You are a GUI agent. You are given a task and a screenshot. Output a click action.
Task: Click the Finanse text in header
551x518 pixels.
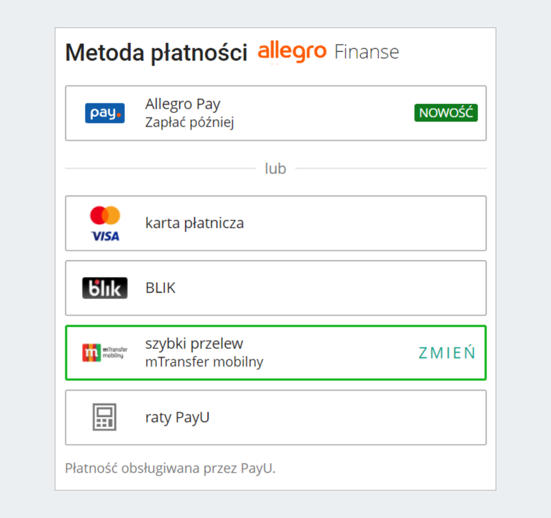coord(367,52)
